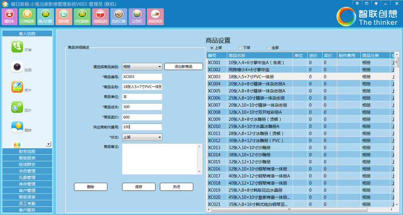Open the 流程监控 process monitor icon
Viewport: 403px width, 215px height.
pyautogui.click(x=100, y=17)
